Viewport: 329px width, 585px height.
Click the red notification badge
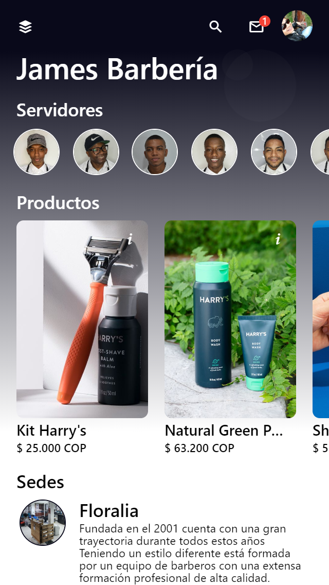265,21
